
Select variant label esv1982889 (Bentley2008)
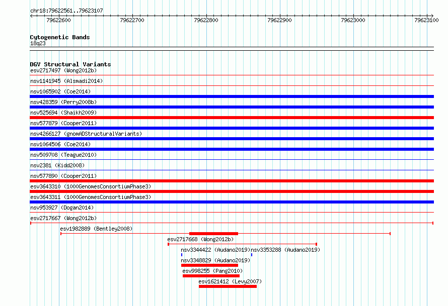pos(96,229)
